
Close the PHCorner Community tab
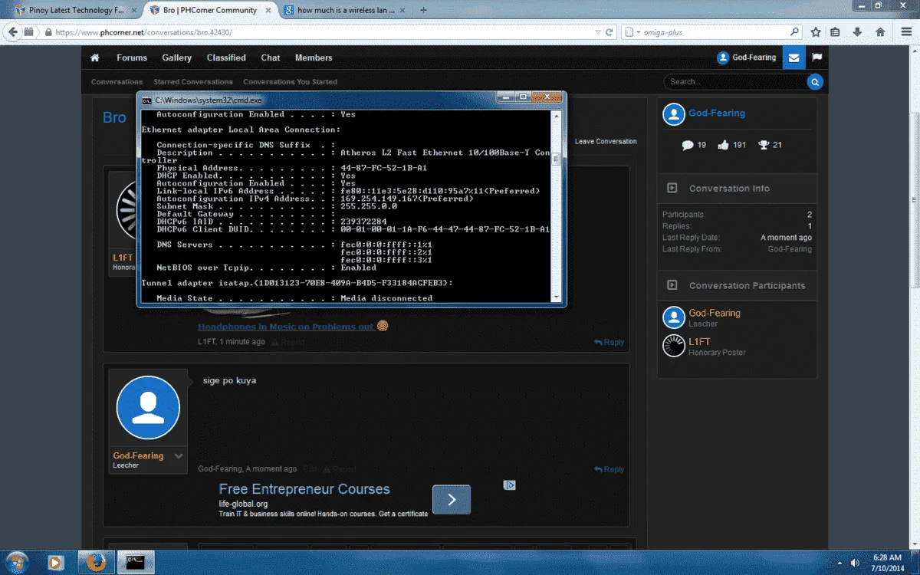(x=268, y=10)
